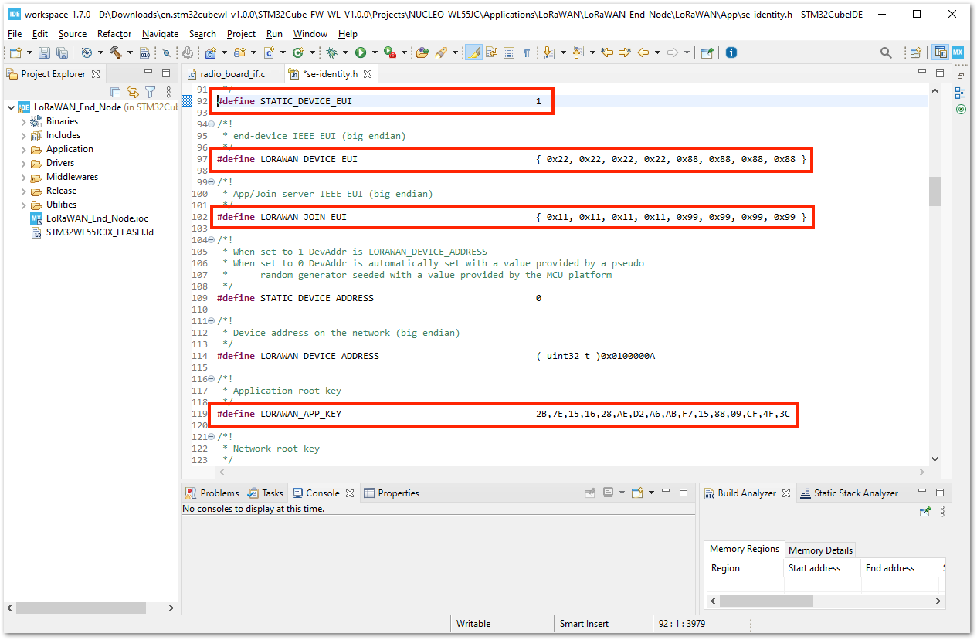Click the toolbar Search magnifier icon

[886, 52]
